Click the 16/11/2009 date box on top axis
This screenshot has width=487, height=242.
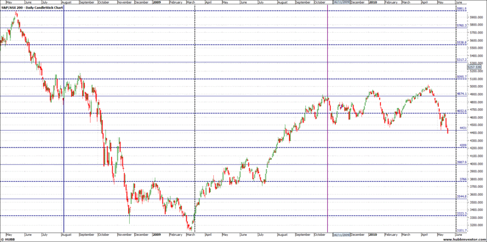point(341,2)
